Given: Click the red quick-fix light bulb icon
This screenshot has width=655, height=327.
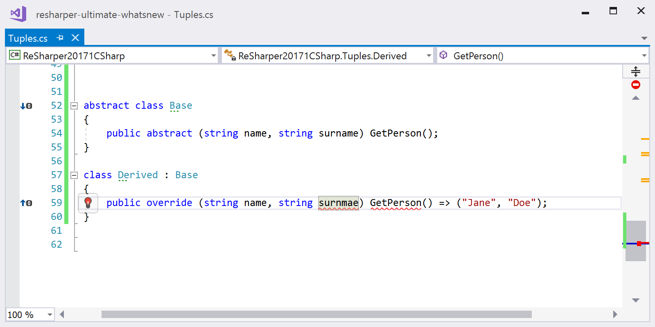Looking at the screenshot, I should [88, 203].
